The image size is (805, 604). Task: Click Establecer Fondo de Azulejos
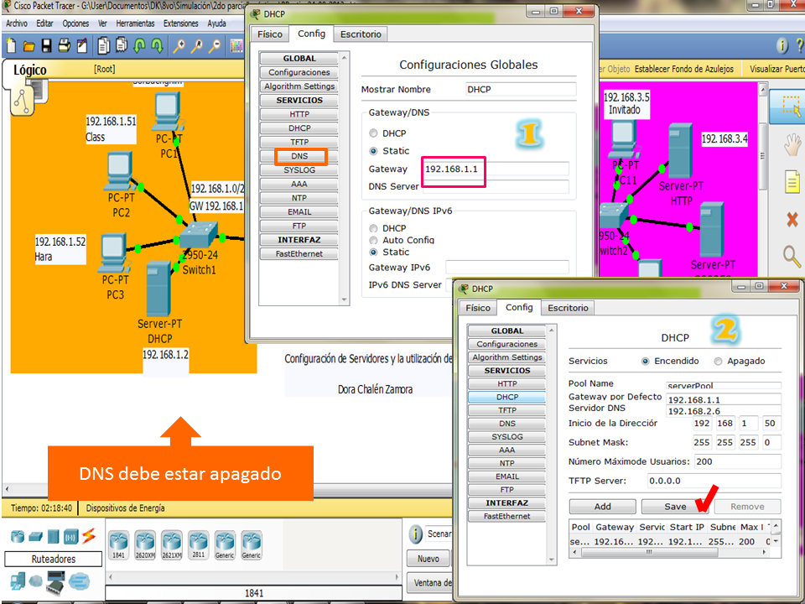(x=684, y=69)
